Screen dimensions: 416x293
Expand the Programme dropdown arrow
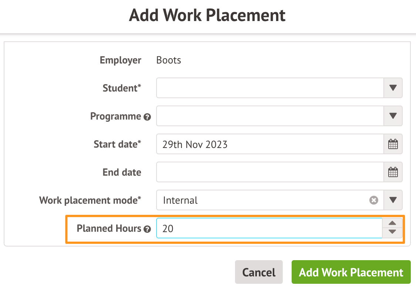[x=393, y=116]
